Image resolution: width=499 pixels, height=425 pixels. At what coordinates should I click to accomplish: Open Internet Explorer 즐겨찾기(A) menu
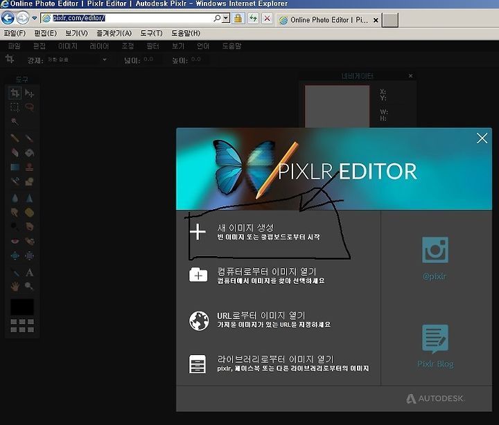point(114,33)
